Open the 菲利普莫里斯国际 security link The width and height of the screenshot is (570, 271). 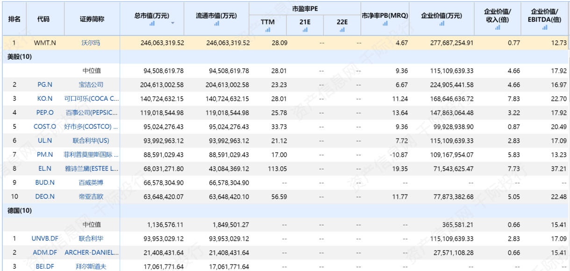pyautogui.click(x=91, y=155)
